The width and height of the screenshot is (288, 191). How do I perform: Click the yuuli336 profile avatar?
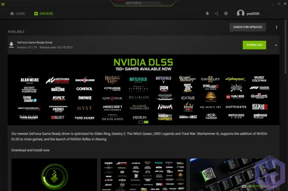coord(240,13)
